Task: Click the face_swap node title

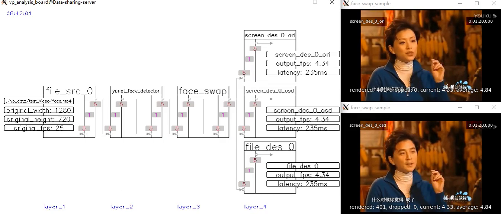Action: (x=203, y=91)
